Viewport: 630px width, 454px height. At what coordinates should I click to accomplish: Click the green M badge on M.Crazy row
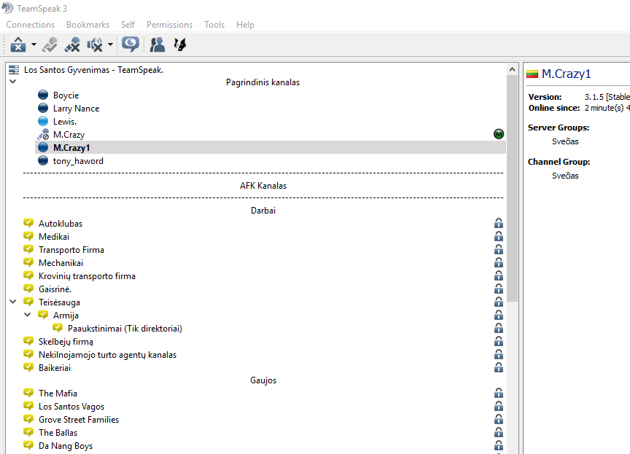(x=499, y=134)
